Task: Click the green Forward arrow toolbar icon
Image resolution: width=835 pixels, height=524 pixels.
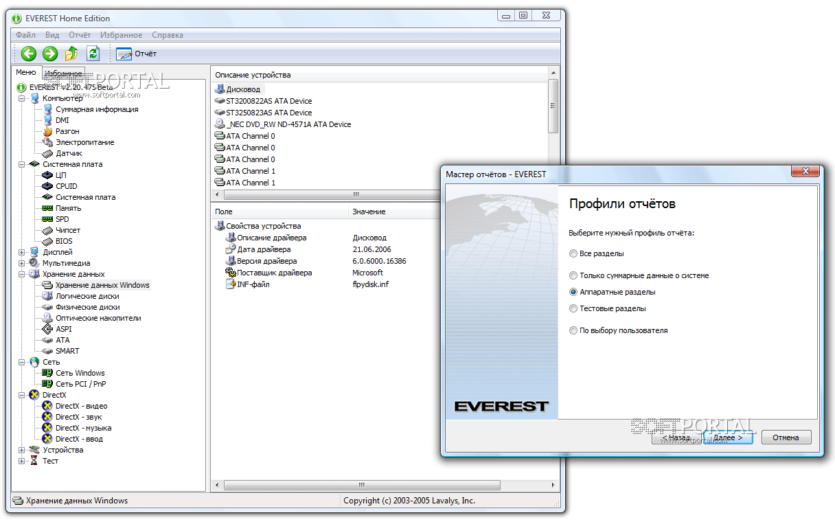Action: [50, 54]
